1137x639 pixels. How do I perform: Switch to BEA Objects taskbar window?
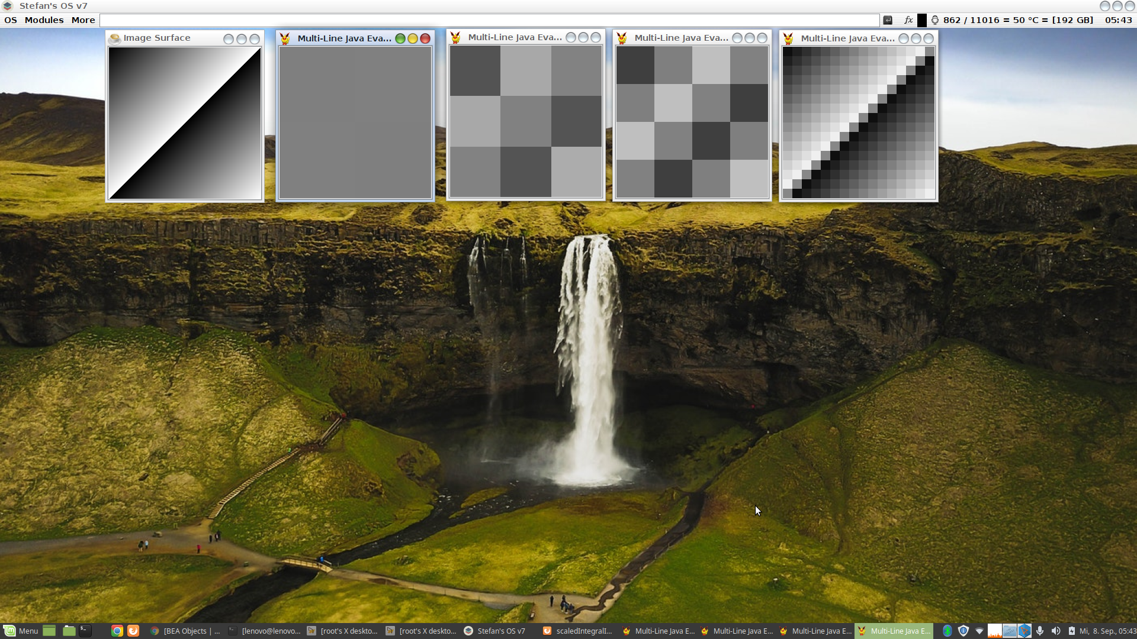(185, 631)
